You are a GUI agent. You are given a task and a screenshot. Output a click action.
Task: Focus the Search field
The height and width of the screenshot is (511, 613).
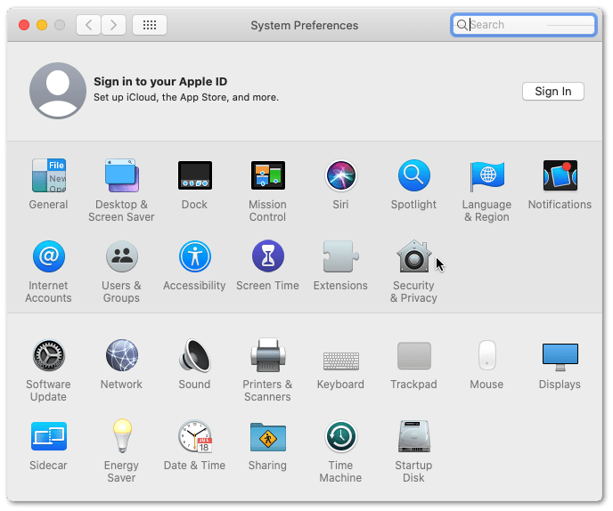coord(524,25)
